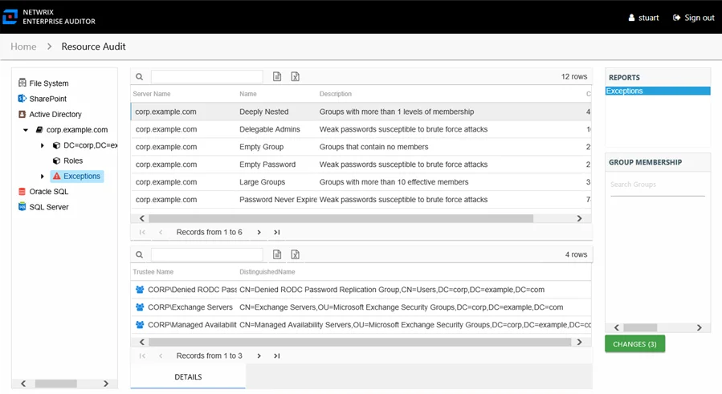The image size is (722, 394).
Task: Export the lower table to CSV
Action: (x=277, y=254)
